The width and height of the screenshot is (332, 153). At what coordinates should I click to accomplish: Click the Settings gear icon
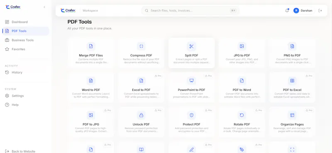7,96
